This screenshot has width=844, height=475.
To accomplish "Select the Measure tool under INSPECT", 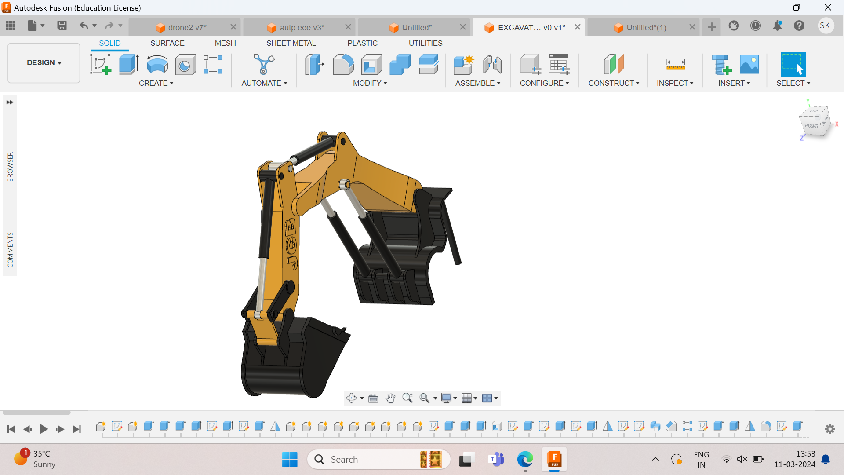I will point(674,64).
